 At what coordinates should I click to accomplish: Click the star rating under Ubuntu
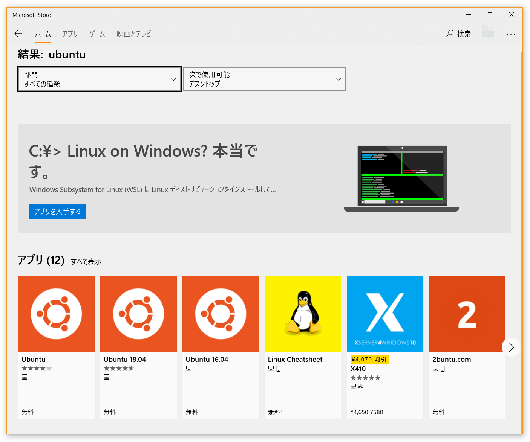coord(37,368)
